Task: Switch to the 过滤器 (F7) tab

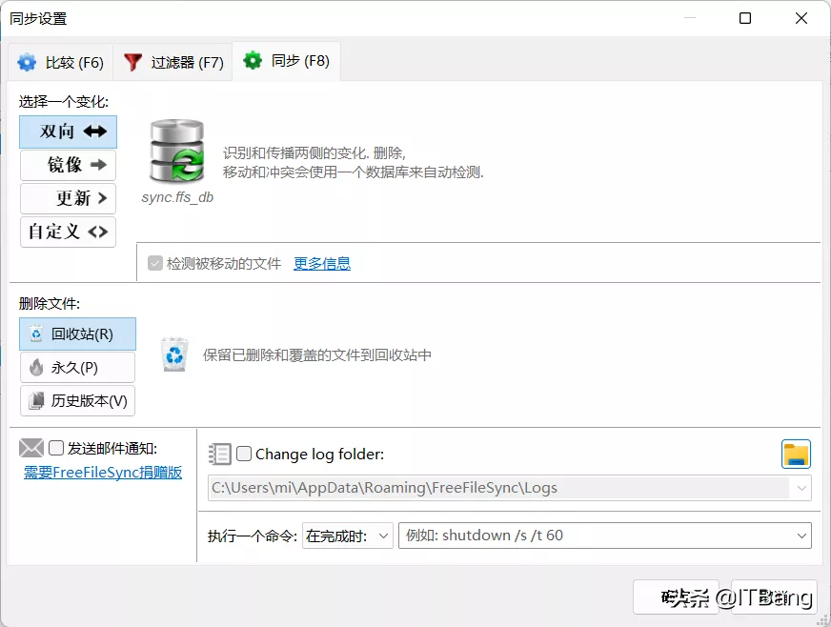Action: 174,63
